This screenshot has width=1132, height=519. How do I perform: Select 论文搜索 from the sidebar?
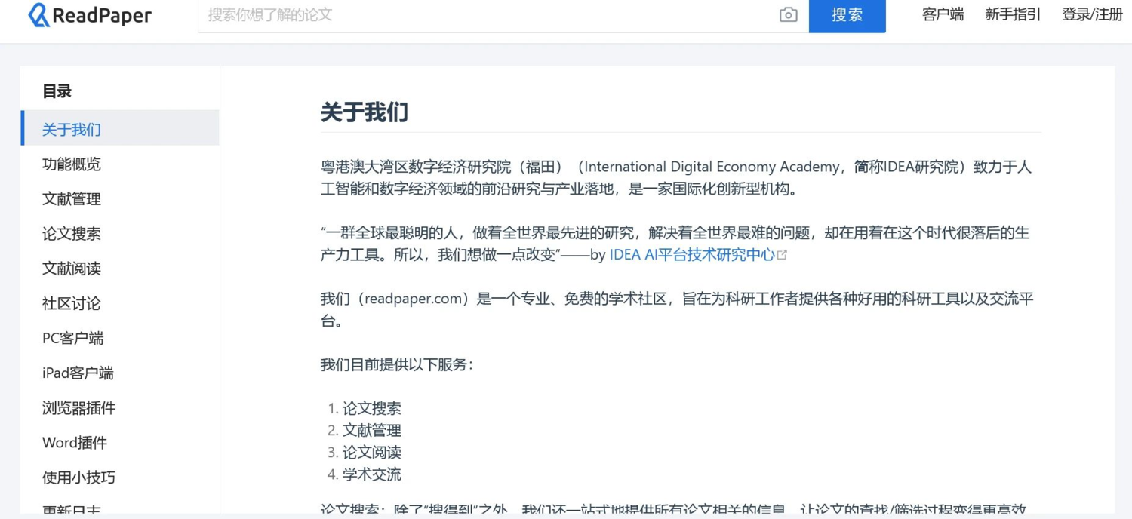coord(71,234)
